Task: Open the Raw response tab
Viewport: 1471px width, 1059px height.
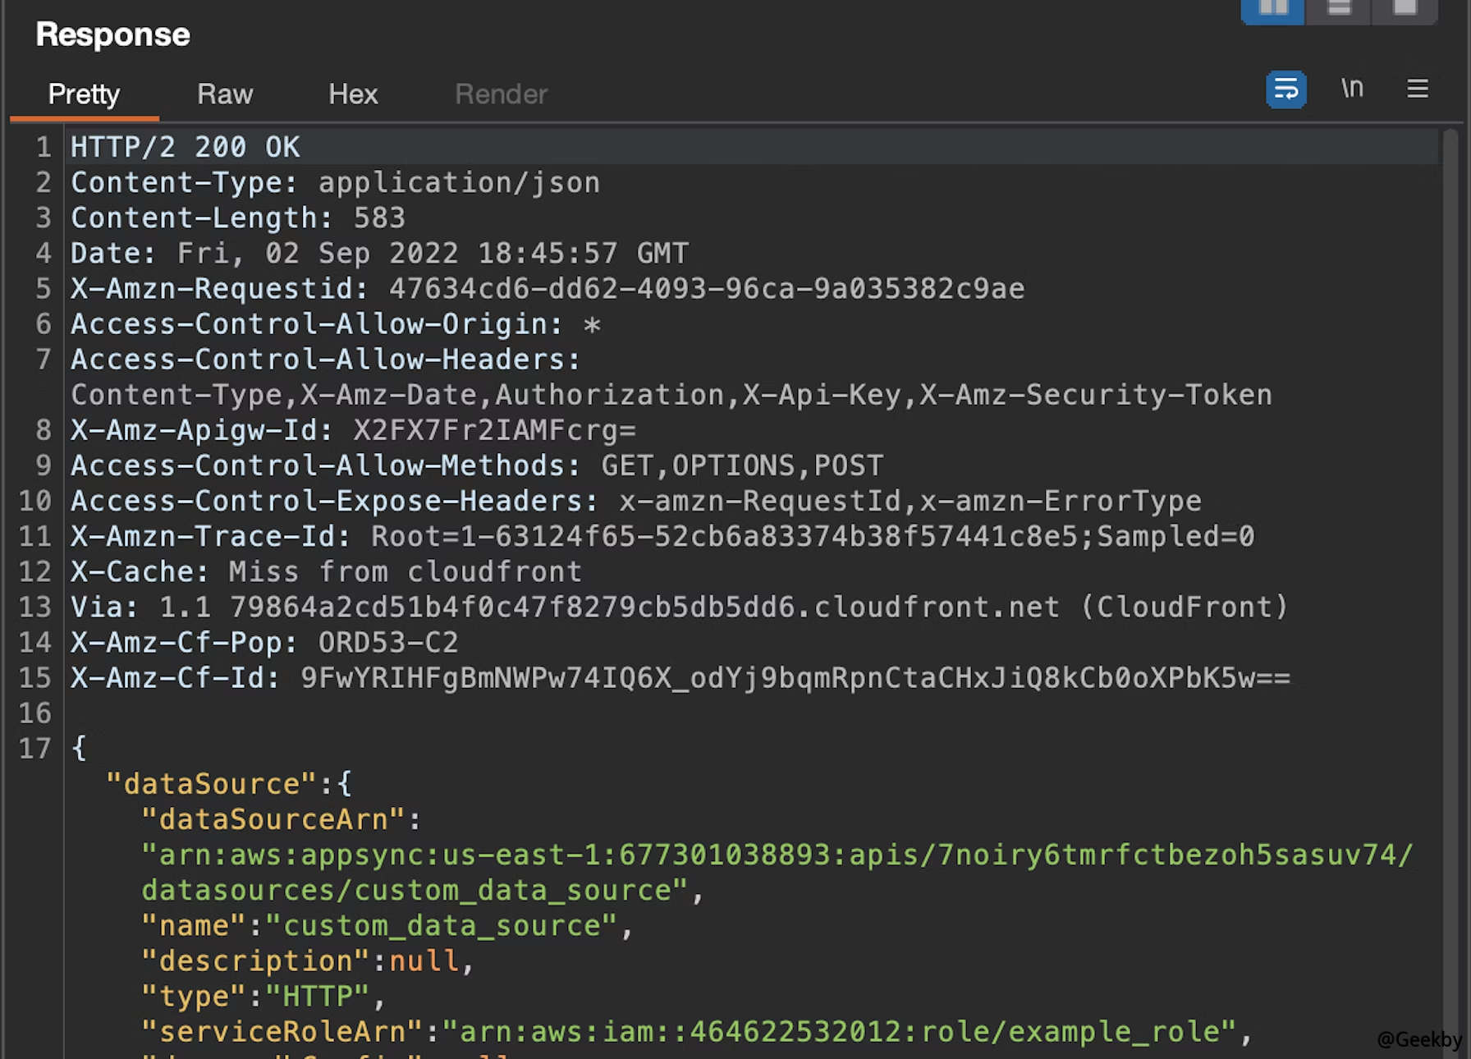Action: pyautogui.click(x=224, y=94)
